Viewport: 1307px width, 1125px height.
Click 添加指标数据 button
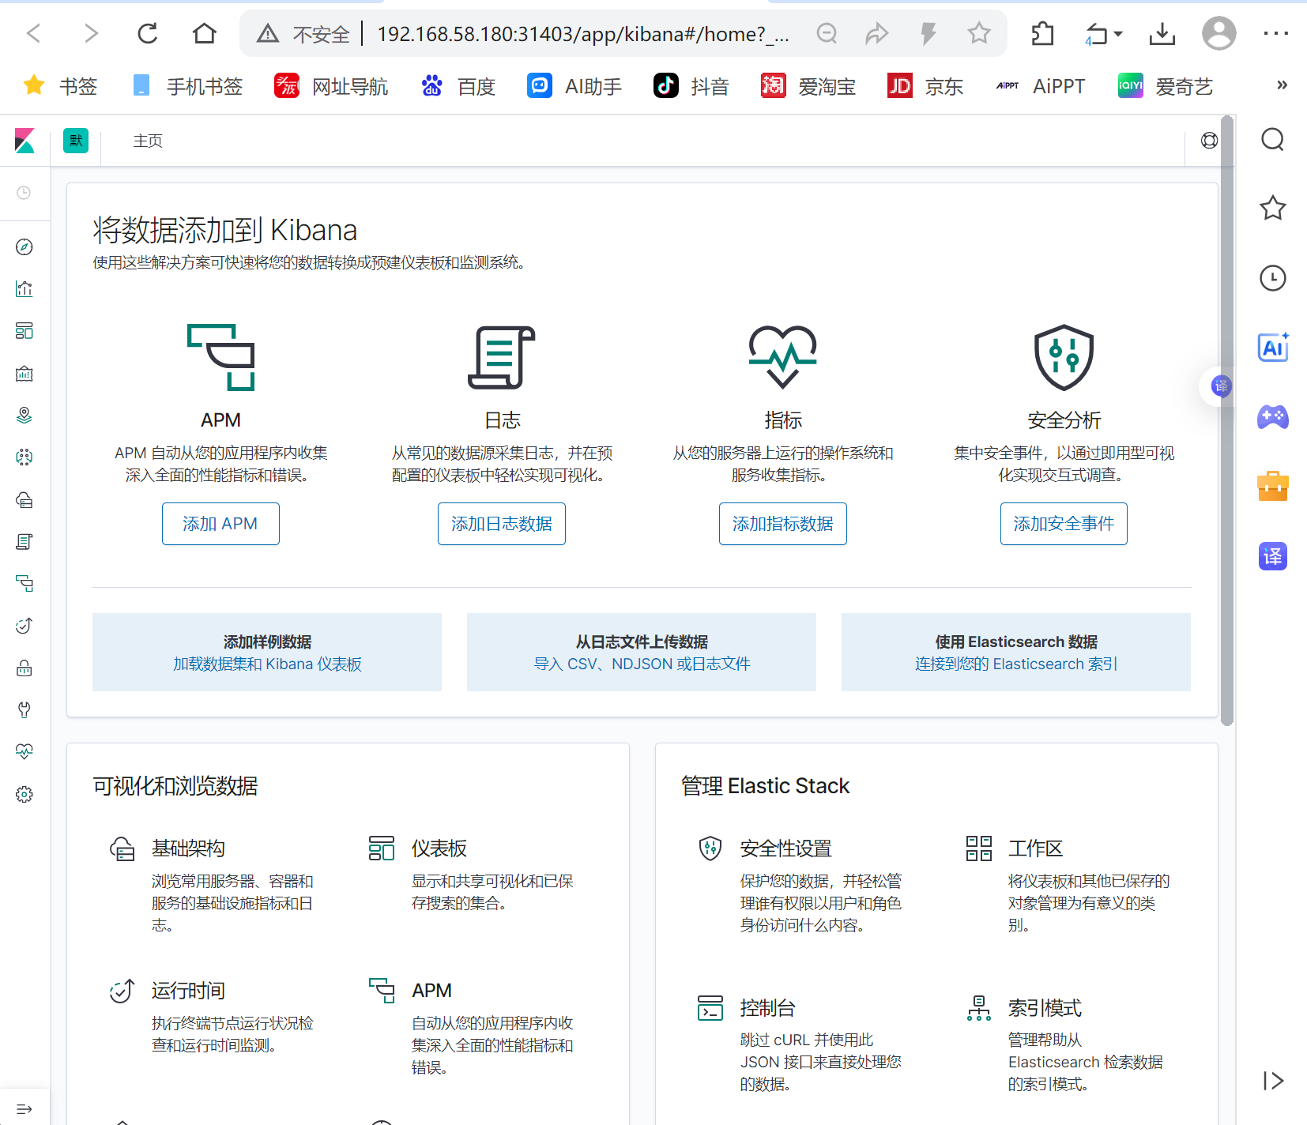coord(783,524)
